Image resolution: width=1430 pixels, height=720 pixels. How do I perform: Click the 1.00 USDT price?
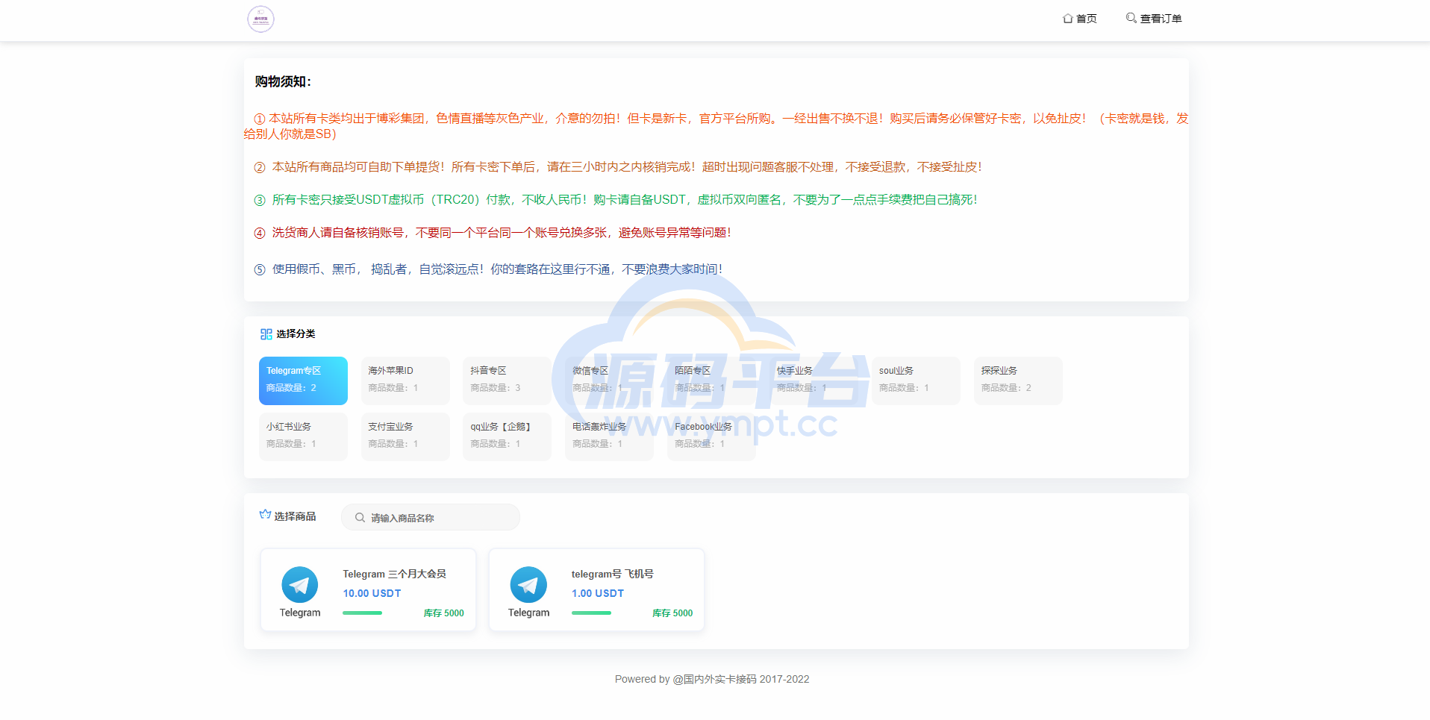598,593
